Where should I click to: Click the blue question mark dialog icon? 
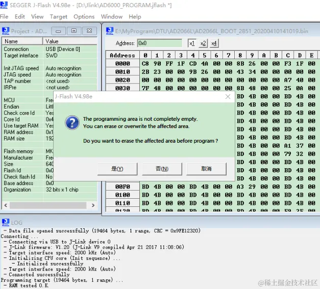click(x=72, y=123)
